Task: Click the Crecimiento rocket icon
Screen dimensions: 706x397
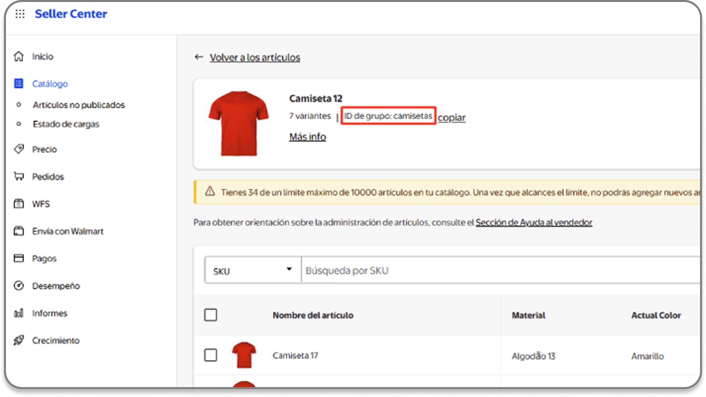Action: click(19, 340)
